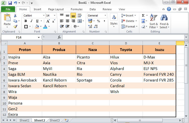Click Increase Decimal icon
Image resolution: width=189 pixels, height=123 pixels.
point(90,26)
